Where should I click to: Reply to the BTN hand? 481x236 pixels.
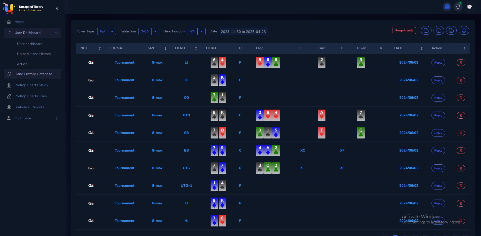point(438,115)
